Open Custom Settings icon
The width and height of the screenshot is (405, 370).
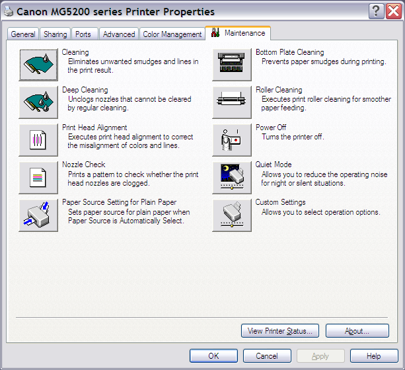[232, 215]
